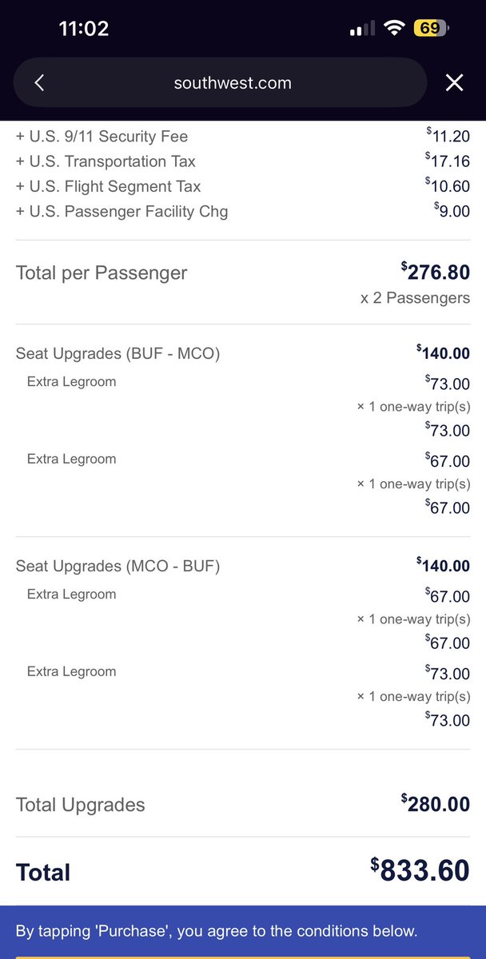Tap the Wi-Fi status icon
Screen dimensions: 486x959
click(x=393, y=29)
